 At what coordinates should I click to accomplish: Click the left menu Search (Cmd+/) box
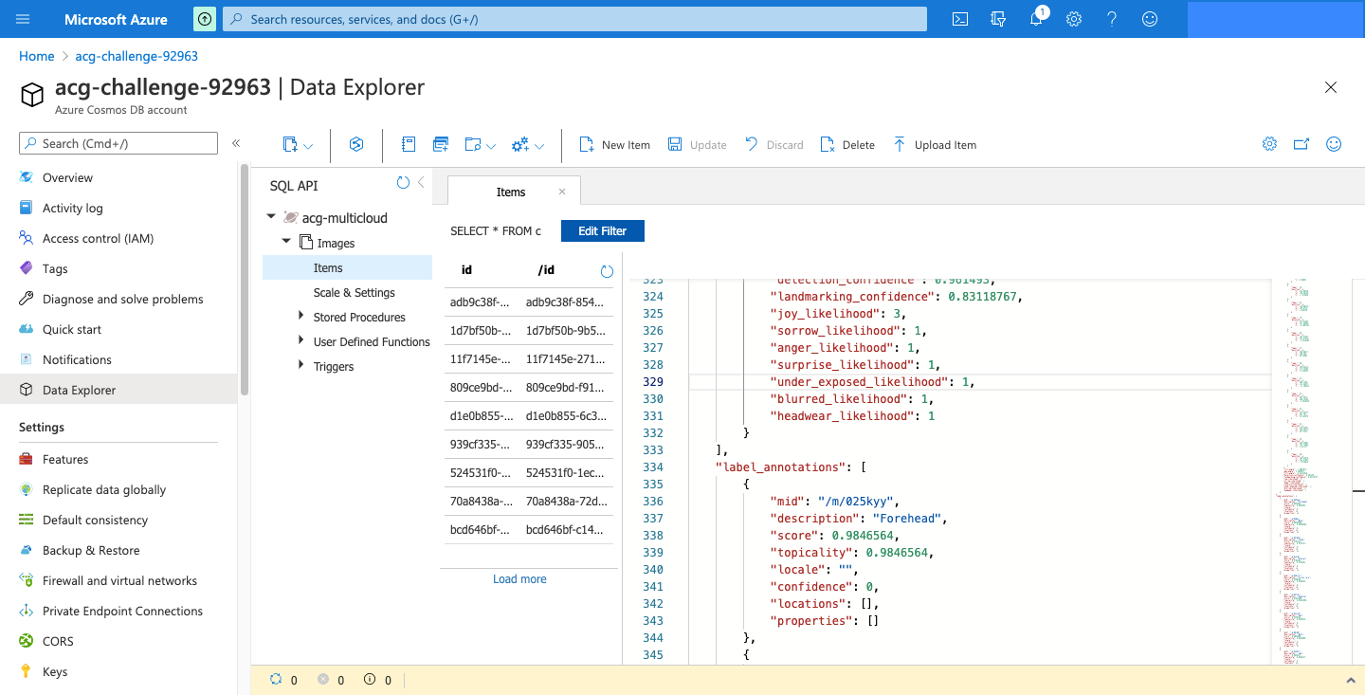point(118,143)
